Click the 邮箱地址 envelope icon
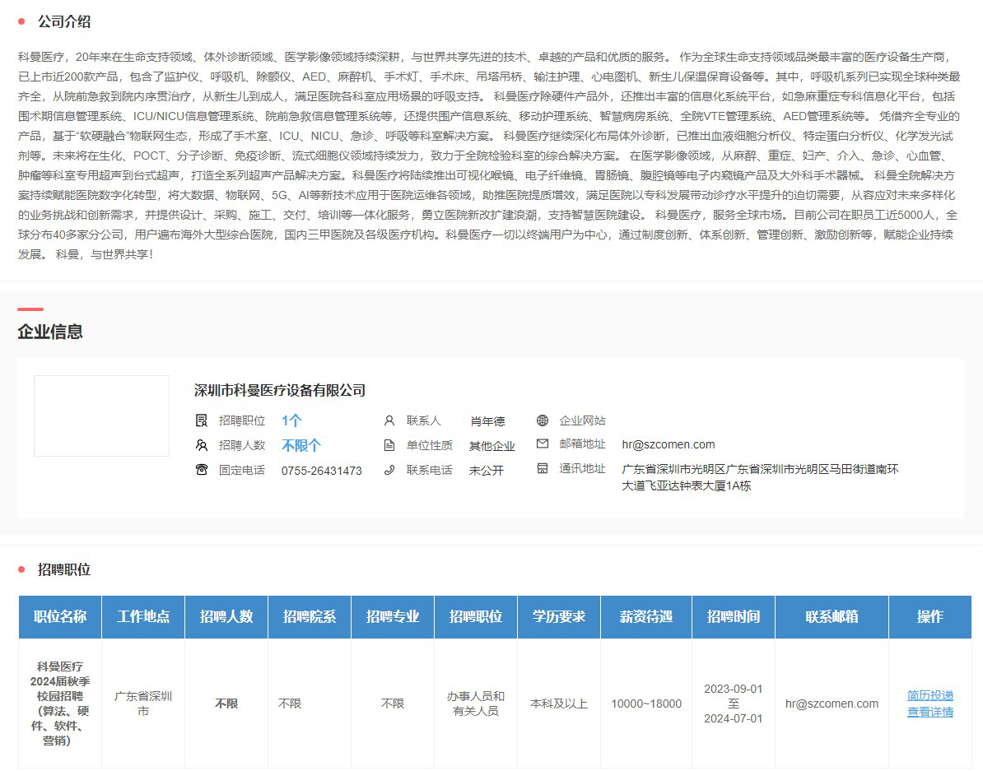The image size is (983, 771). 542,444
